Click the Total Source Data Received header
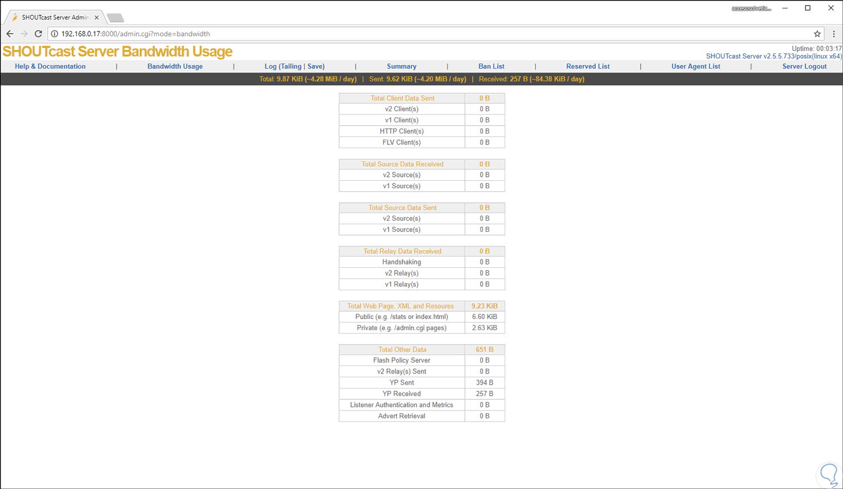843x489 pixels. pos(402,164)
